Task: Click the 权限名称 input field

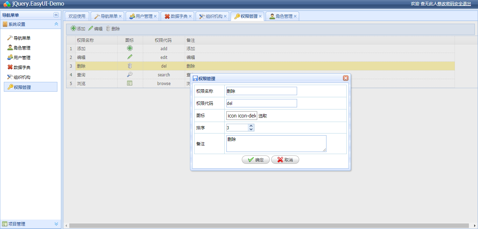Action: [x=262, y=91]
